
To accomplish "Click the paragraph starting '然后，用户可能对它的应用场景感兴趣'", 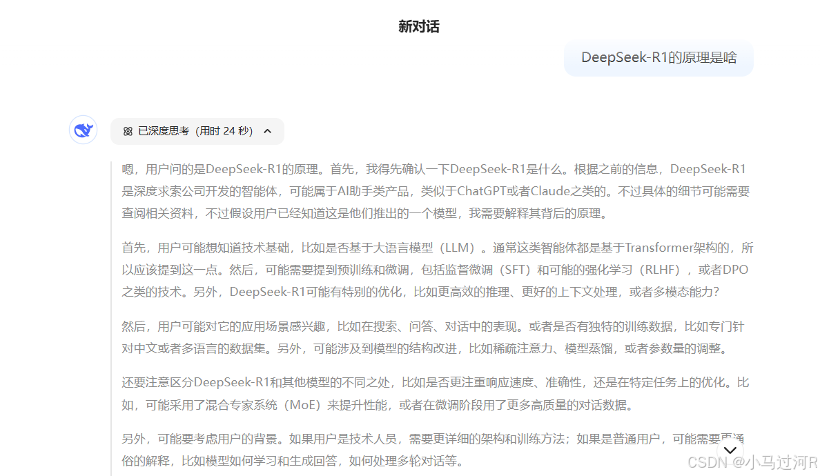I will coord(433,337).
